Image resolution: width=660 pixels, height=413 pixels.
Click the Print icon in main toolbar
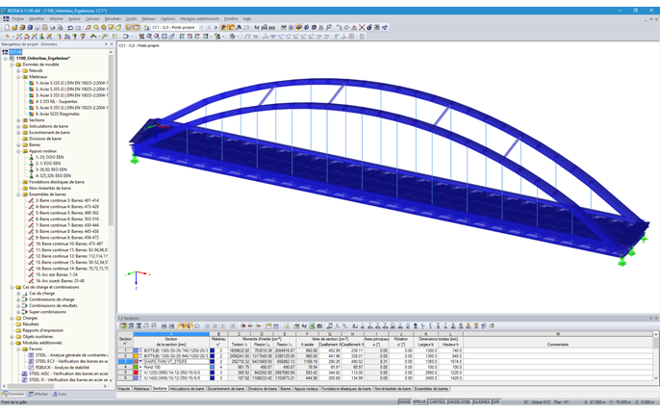53,27
